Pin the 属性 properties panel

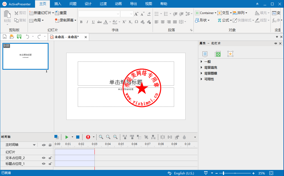(276, 43)
